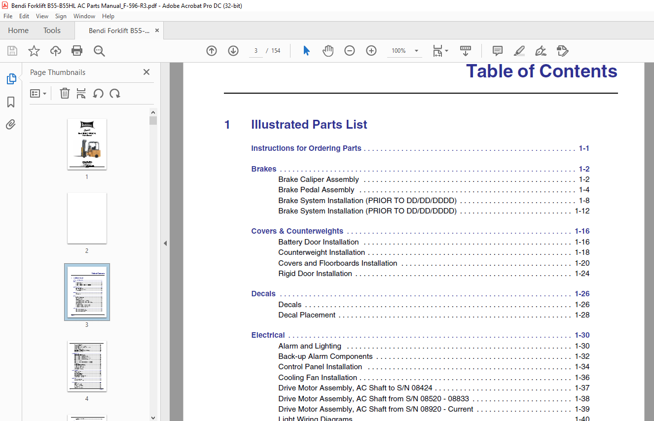Open the Sign menu
The height and width of the screenshot is (421, 654).
click(61, 16)
